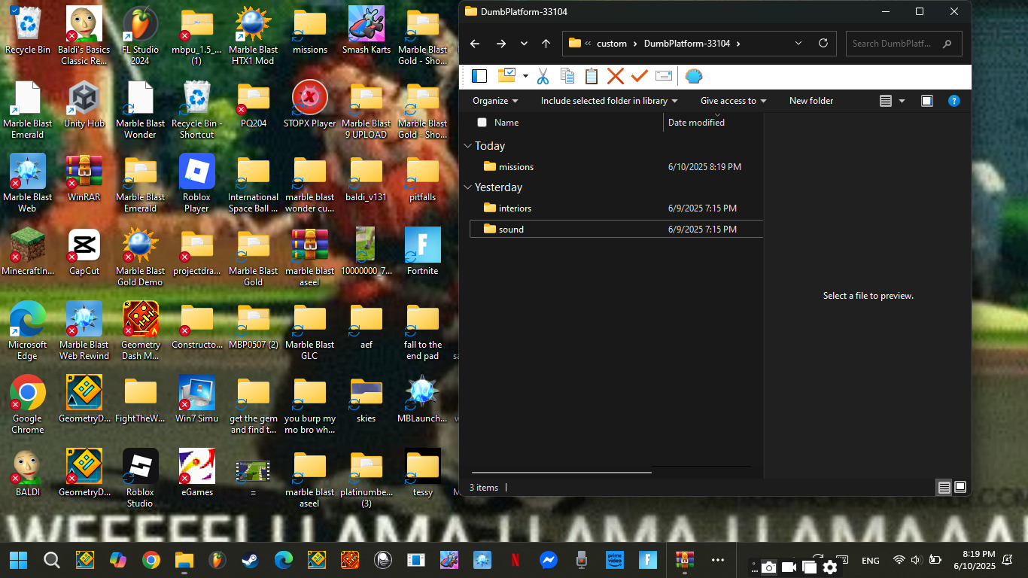The image size is (1028, 578).
Task: Click the orange checkmark Properties icon
Action: [x=640, y=76]
